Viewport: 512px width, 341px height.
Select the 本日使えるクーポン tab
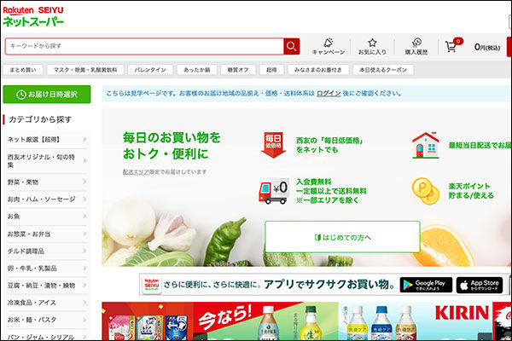coord(383,70)
